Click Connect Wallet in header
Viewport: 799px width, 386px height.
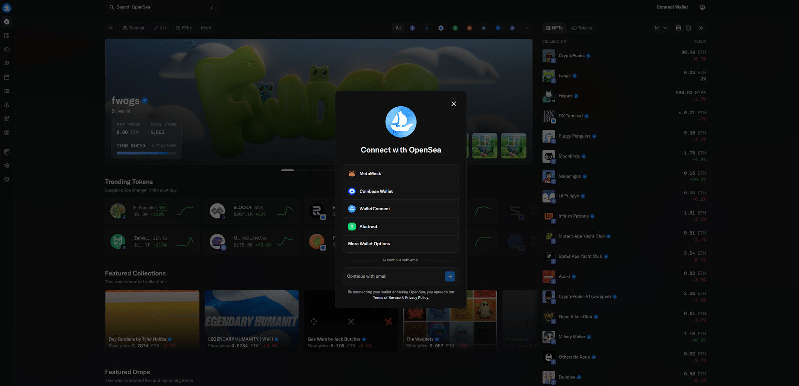click(x=672, y=7)
